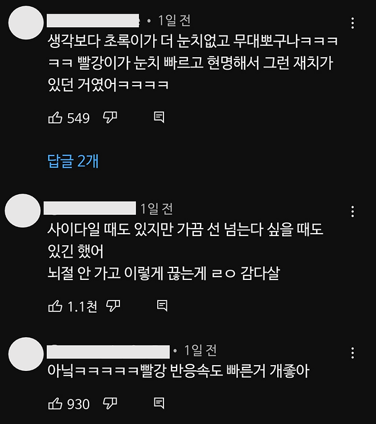This screenshot has width=376, height=424.
Task: Click the second commenter's username
Action: pyautogui.click(x=90, y=208)
